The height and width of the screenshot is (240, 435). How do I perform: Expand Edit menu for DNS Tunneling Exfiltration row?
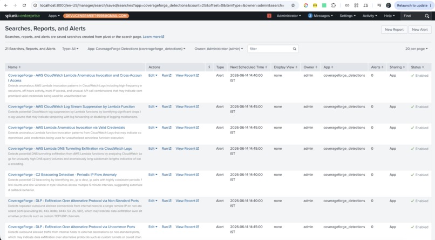pos(153,149)
